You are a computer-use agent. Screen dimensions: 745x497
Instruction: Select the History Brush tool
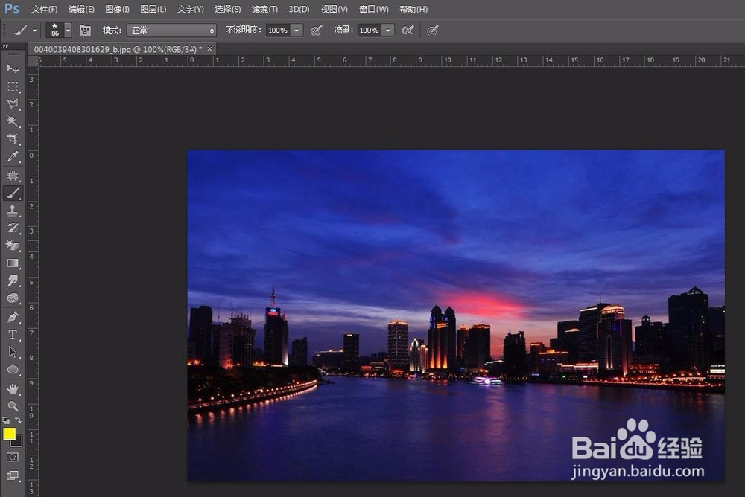pyautogui.click(x=13, y=228)
